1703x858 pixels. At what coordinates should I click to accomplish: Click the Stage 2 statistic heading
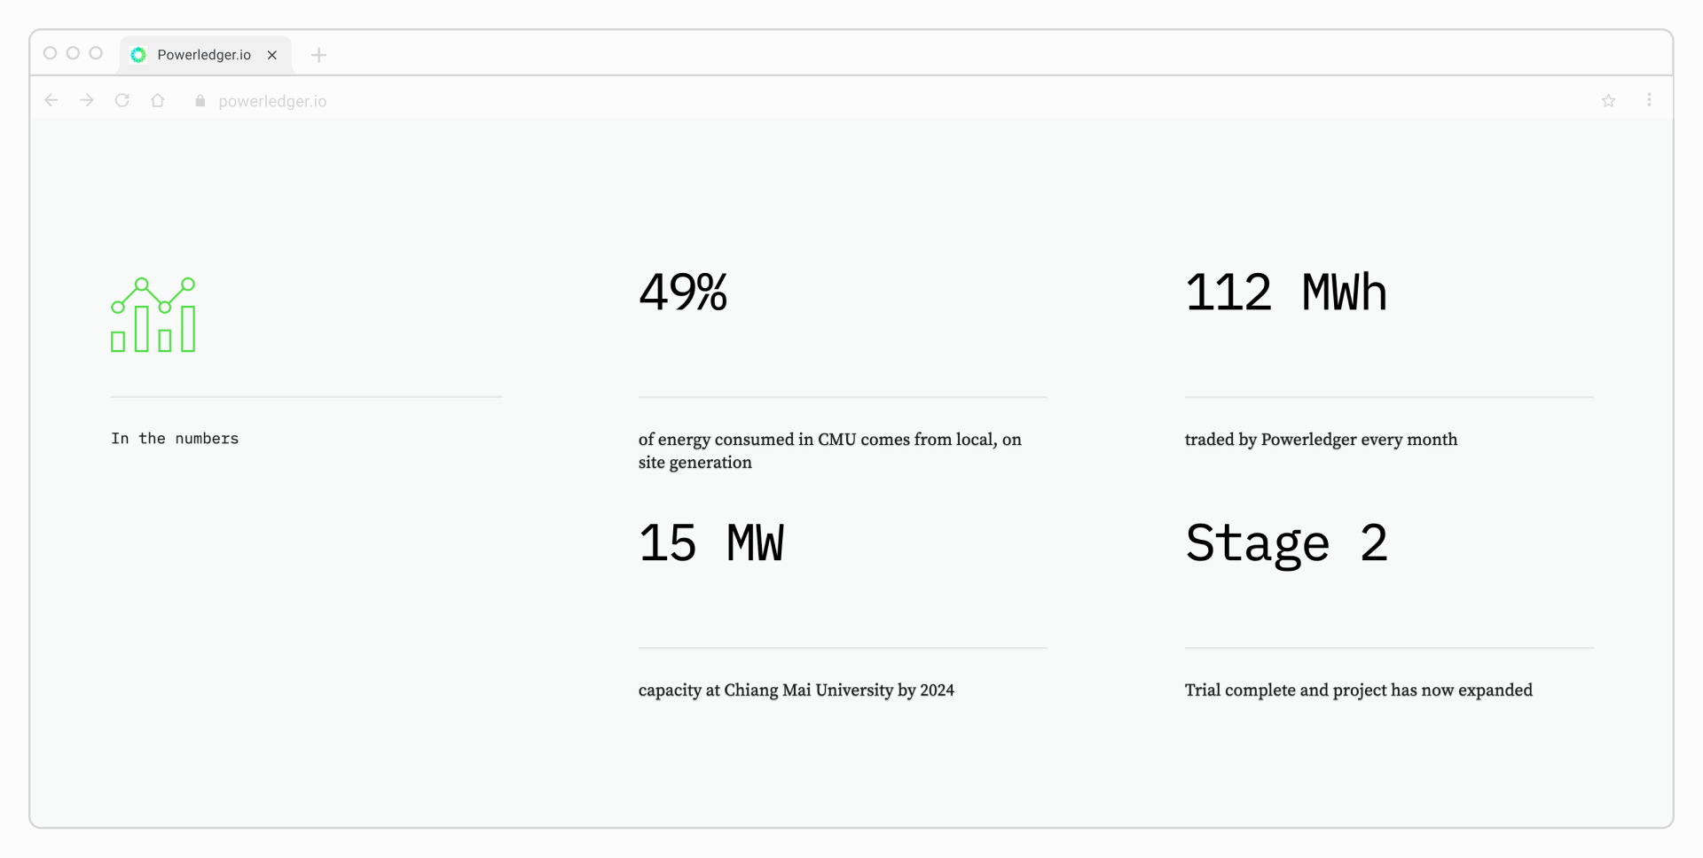coord(1287,543)
